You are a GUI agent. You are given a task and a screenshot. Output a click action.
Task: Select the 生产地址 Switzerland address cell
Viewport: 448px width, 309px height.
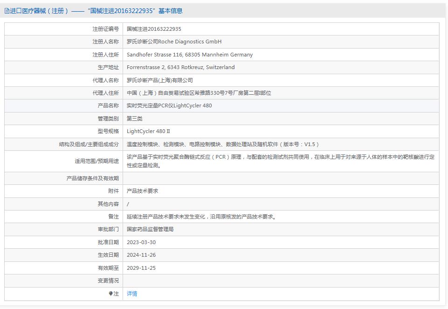coord(179,67)
